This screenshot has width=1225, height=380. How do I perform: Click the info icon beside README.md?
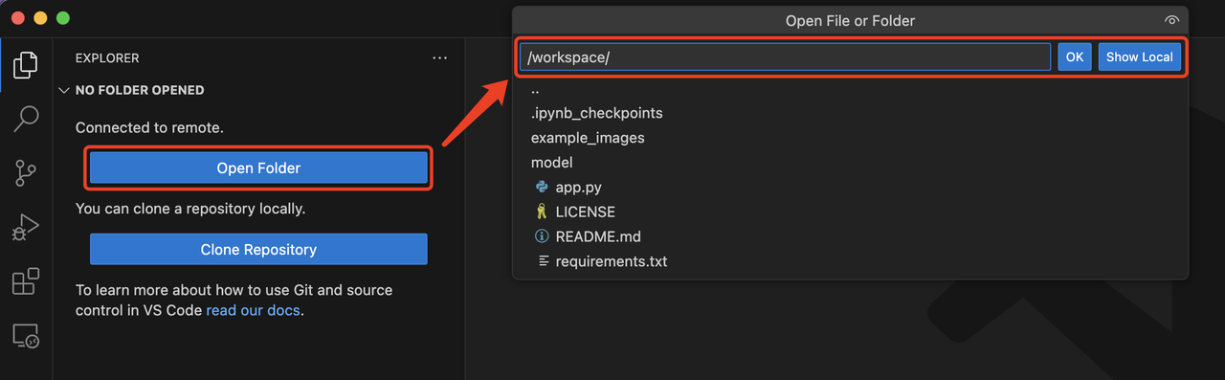coord(542,236)
